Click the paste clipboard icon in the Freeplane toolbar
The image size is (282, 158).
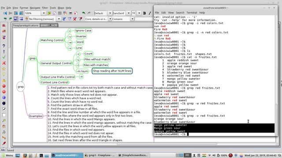click(x=65, y=13)
